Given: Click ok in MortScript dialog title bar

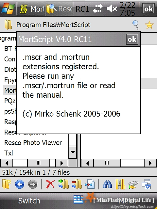Looking at the screenshot, I should tap(132, 39).
